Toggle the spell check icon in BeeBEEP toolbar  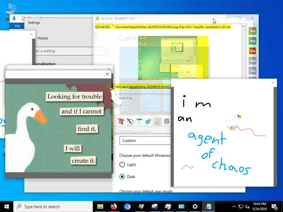pos(157,121)
